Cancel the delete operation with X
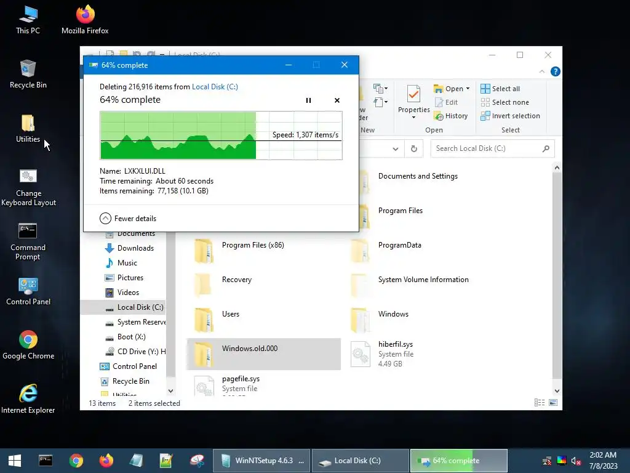 click(x=337, y=100)
